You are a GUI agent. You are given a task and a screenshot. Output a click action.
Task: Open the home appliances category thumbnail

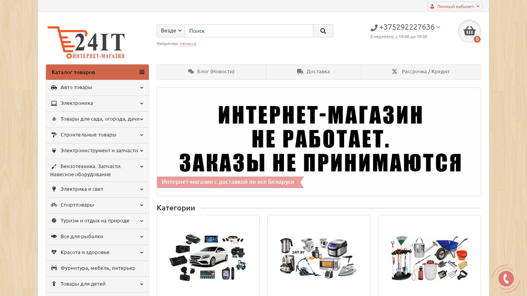coord(319,257)
